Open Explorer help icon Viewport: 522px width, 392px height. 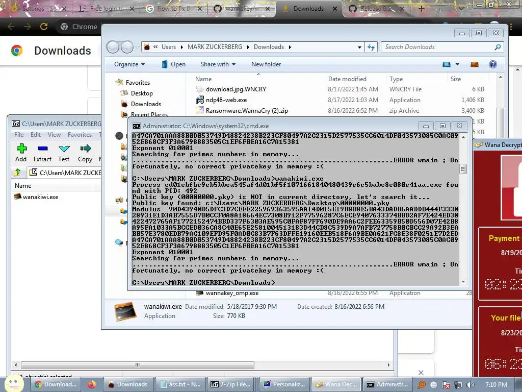(493, 64)
